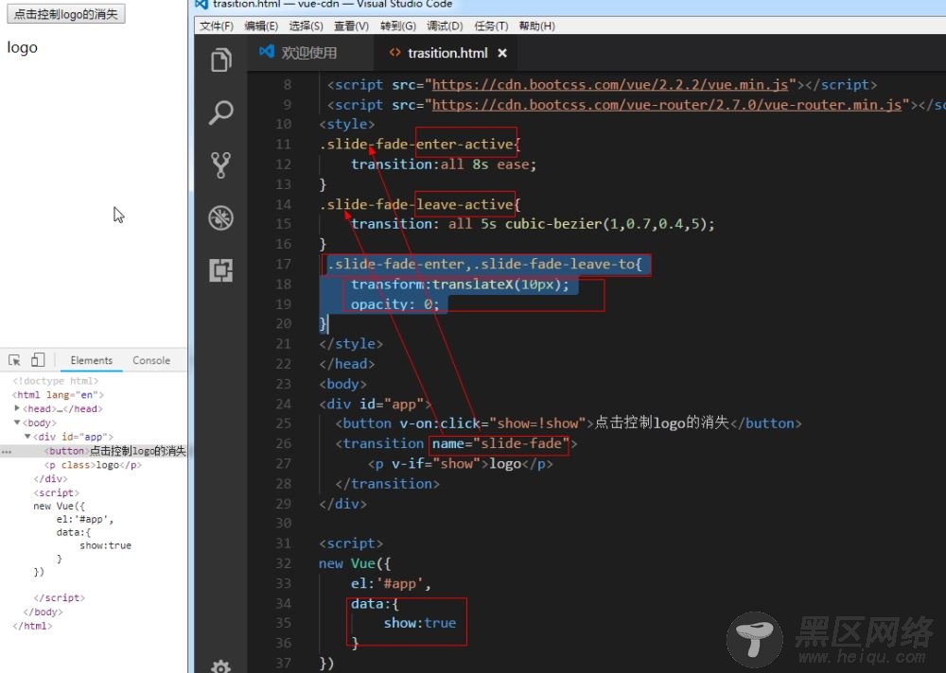
Task: Switch to the Elements tab in DevTools
Action: click(x=91, y=360)
